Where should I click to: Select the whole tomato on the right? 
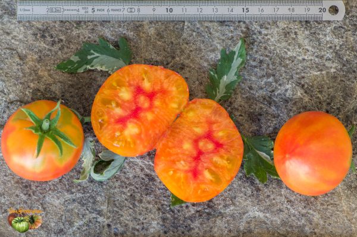click(313, 153)
